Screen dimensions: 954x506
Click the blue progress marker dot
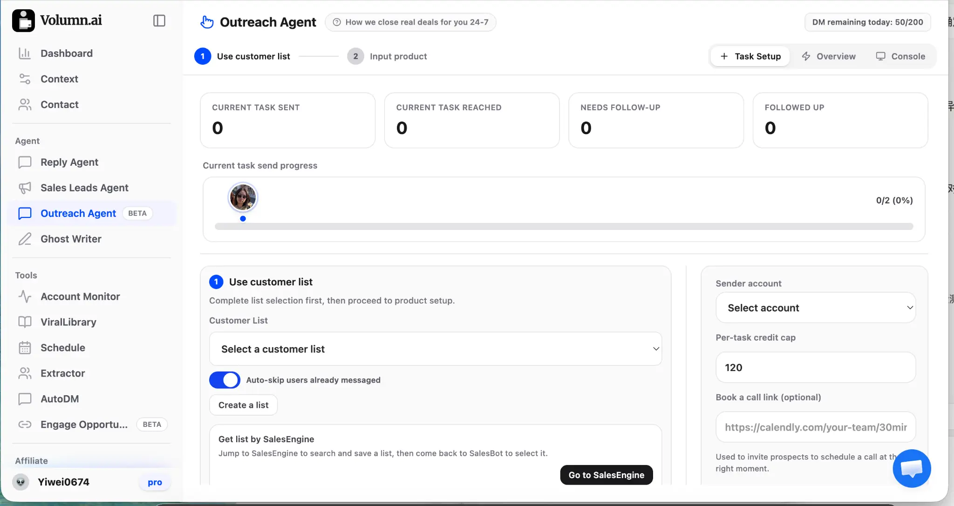243,218
